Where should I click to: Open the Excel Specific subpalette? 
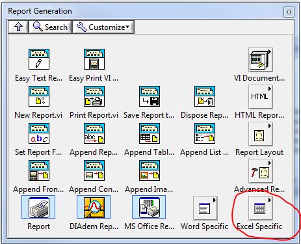click(x=260, y=208)
